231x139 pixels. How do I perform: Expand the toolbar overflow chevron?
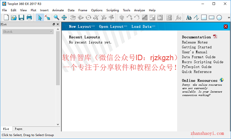(x=229, y=17)
